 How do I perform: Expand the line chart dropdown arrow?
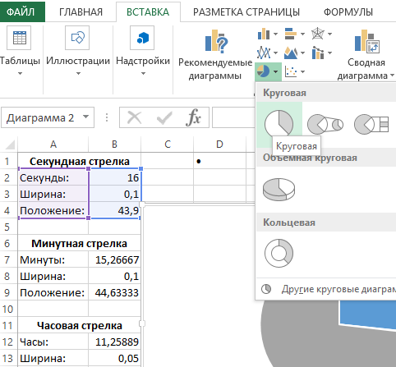coord(275,53)
